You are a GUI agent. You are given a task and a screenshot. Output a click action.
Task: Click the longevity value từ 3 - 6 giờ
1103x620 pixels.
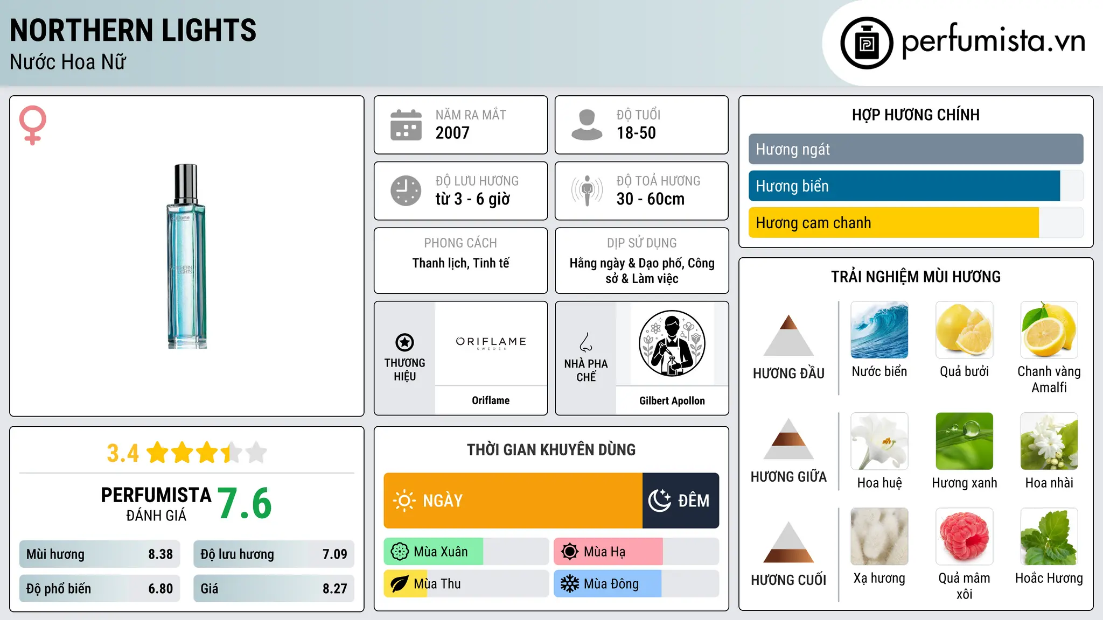click(472, 199)
